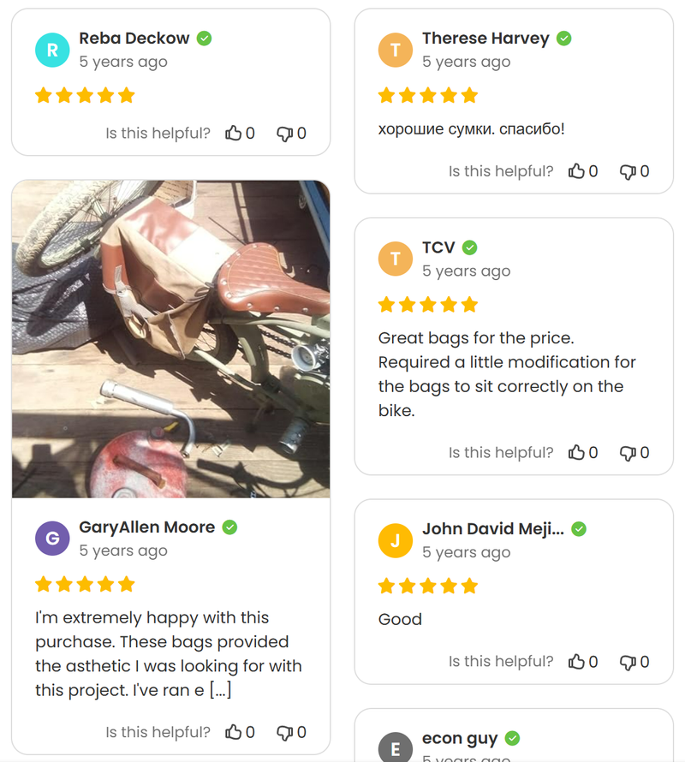This screenshot has height=762, width=685.
Task: Mark TCV's review as helpful with thumbs up
Action: tap(576, 452)
